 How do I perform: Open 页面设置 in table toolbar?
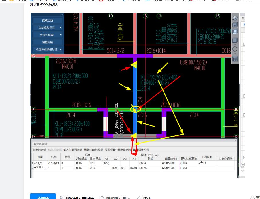[x=110, y=150]
